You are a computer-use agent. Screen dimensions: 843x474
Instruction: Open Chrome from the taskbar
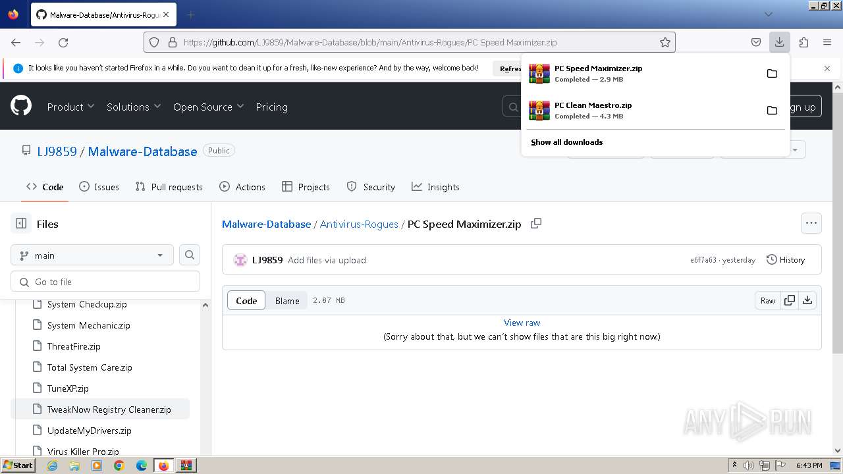[x=119, y=465]
